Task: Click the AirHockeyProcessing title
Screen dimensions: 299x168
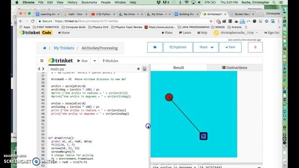Action: 100,48
